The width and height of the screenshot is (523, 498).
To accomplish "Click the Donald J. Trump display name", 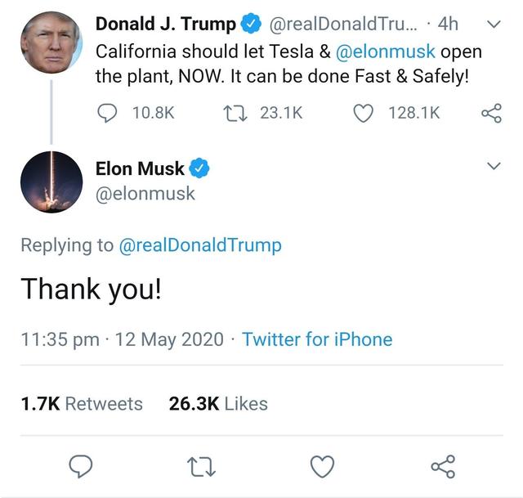I will [x=166, y=25].
